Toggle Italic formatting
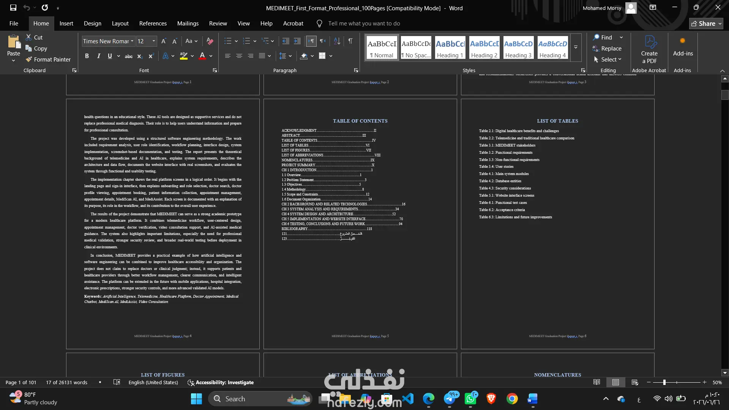The height and width of the screenshot is (410, 729). tap(99, 56)
